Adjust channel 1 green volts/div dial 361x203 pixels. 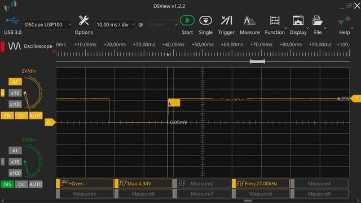pyautogui.click(x=33, y=162)
